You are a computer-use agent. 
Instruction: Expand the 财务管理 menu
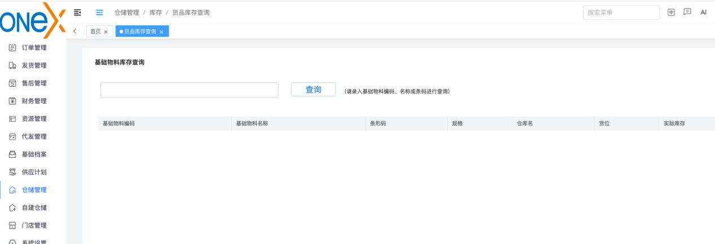pyautogui.click(x=33, y=101)
